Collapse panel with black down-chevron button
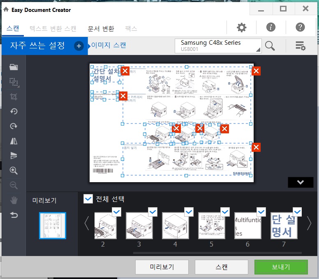319x279 pixels. coord(301,182)
